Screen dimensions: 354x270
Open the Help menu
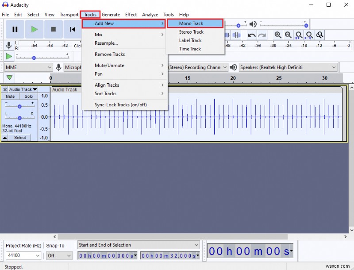pyautogui.click(x=184, y=15)
